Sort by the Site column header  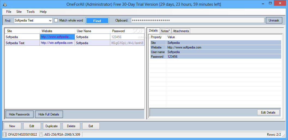(22, 31)
